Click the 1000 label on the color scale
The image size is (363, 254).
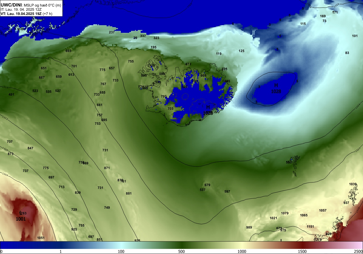point(242,251)
